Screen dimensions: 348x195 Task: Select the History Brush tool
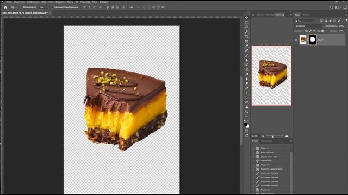tap(246, 64)
